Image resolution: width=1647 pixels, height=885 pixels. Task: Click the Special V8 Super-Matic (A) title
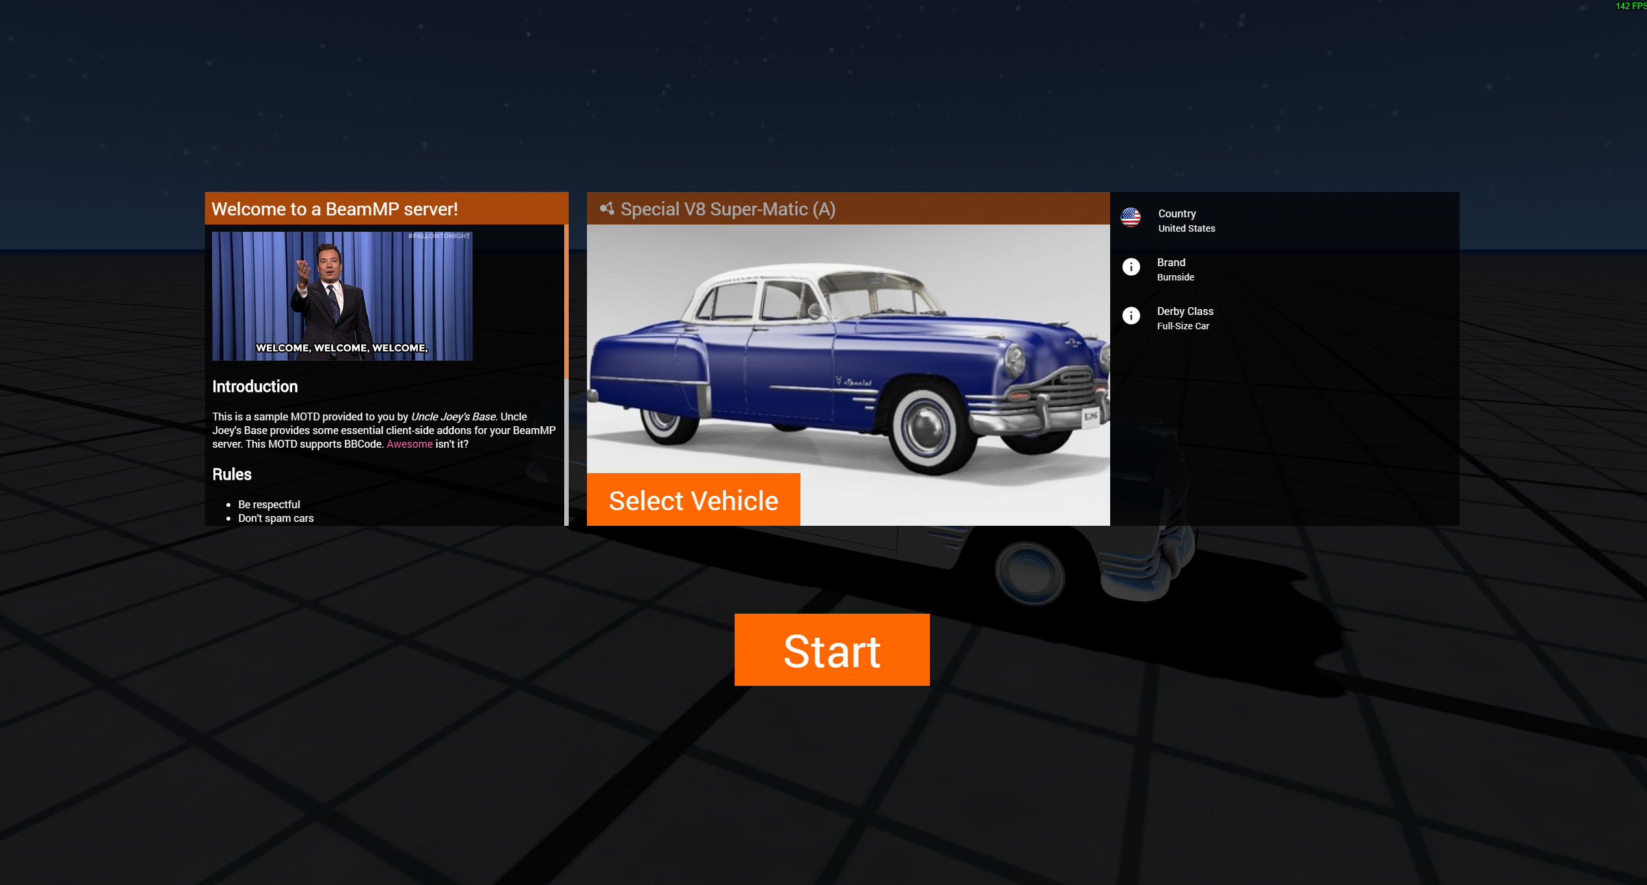point(728,209)
